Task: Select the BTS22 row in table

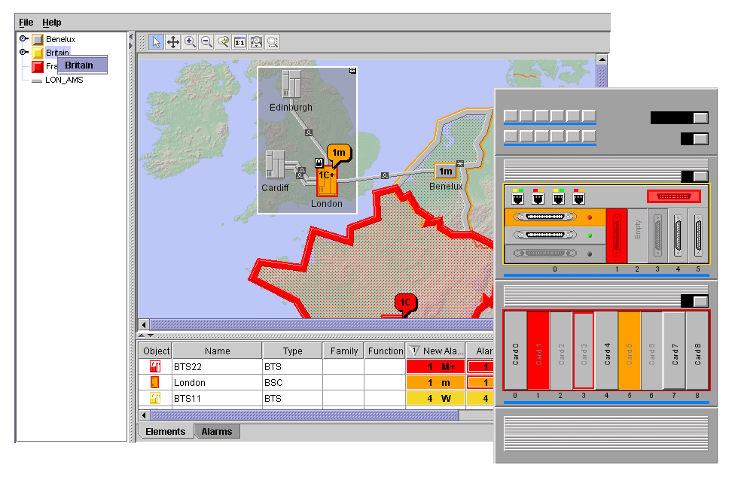Action: click(x=217, y=367)
